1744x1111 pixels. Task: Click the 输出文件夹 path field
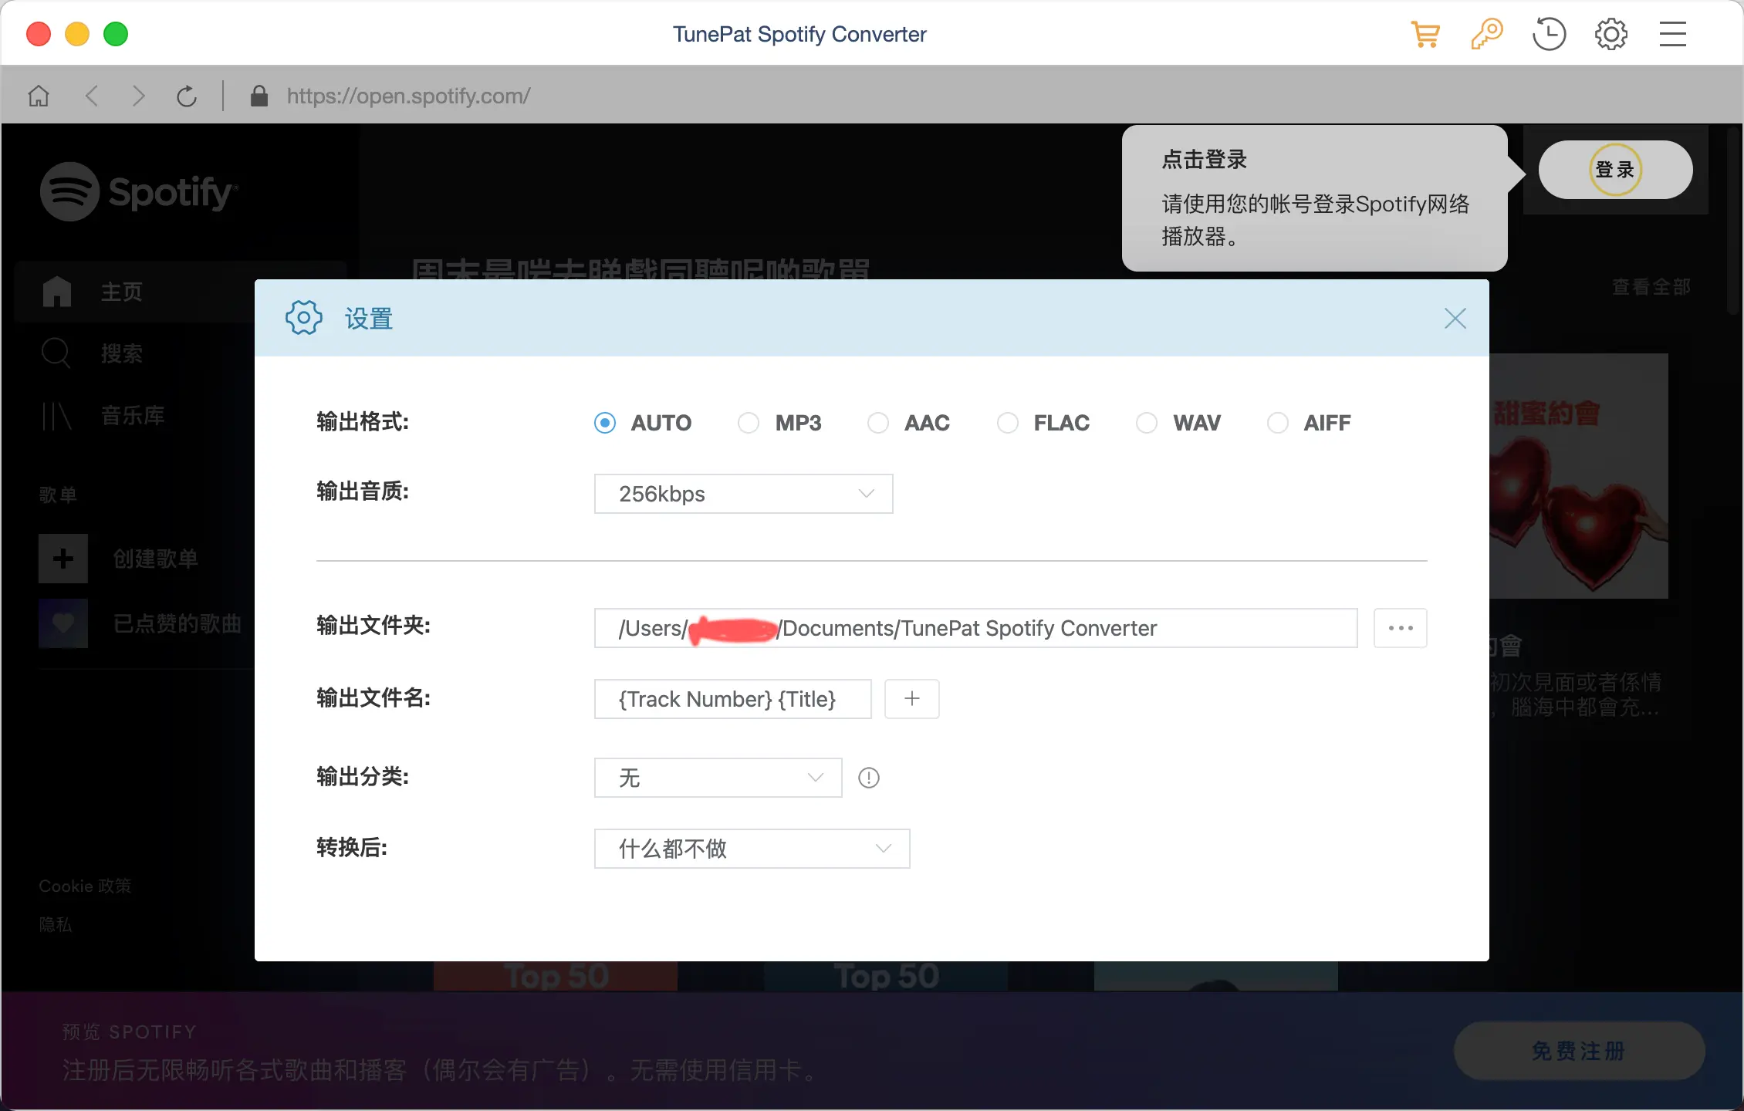coord(975,628)
